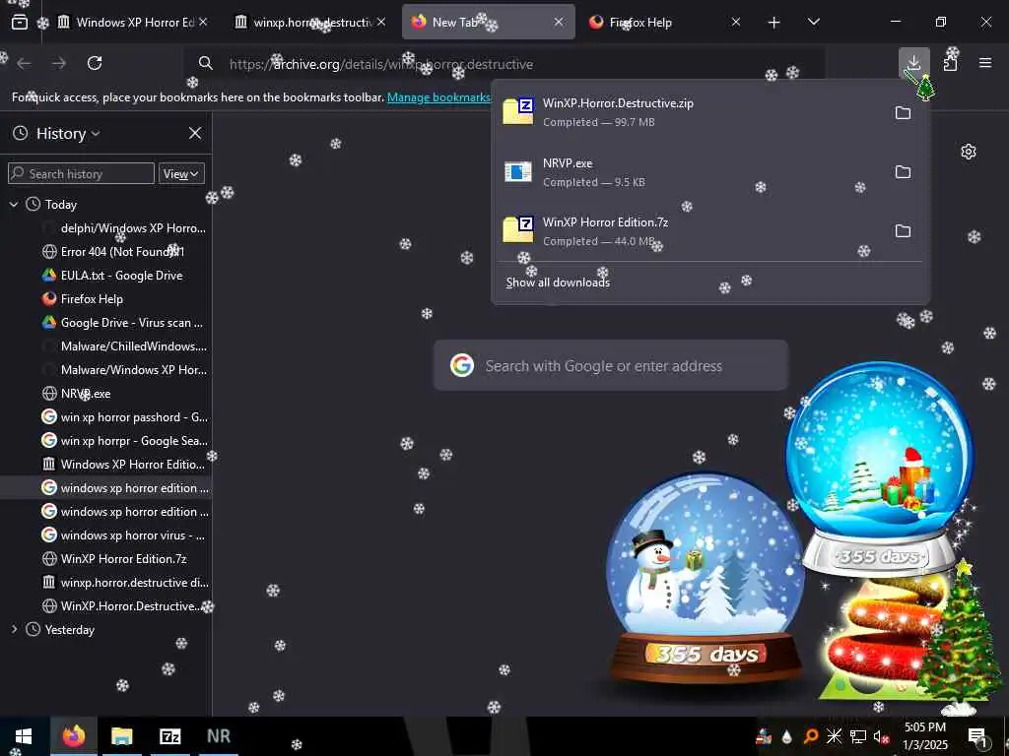This screenshot has width=1009, height=756.
Task: Open Google Drive - Virus scan history entry
Action: click(x=131, y=323)
